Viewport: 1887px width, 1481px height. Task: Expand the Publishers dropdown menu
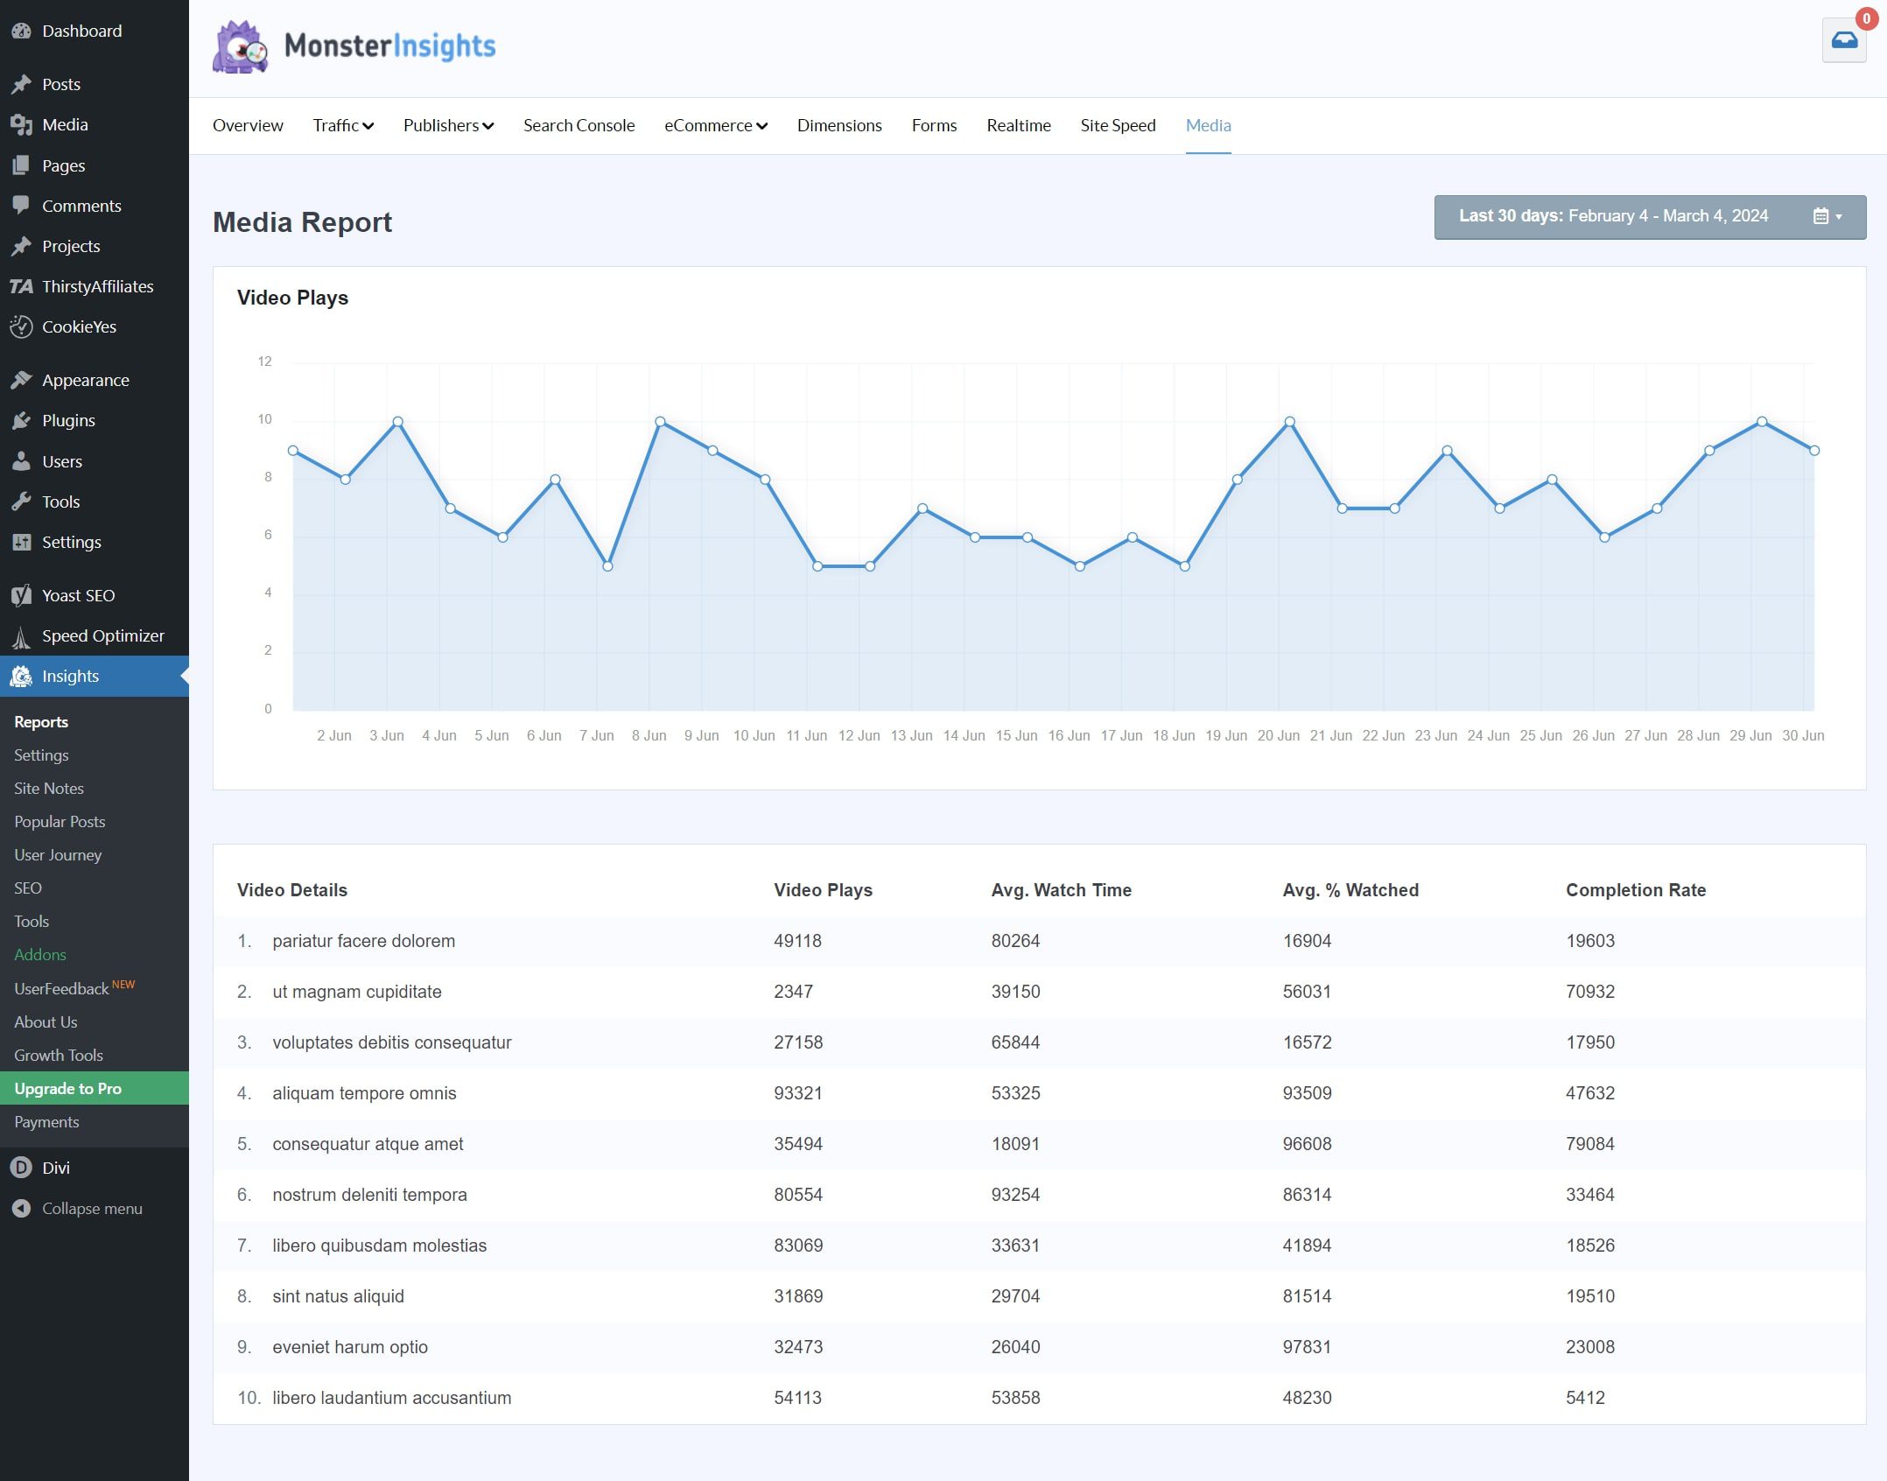[x=447, y=125]
